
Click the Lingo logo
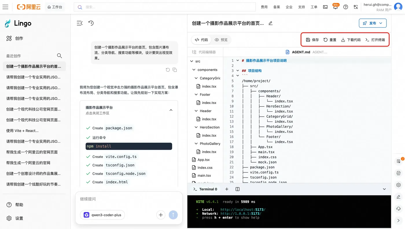(x=18, y=23)
